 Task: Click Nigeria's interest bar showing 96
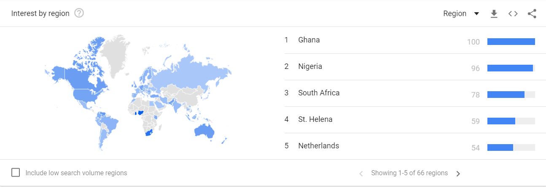[x=510, y=68]
